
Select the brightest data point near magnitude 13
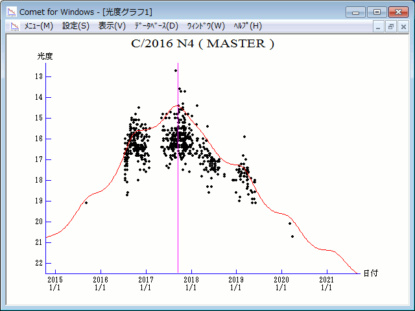point(176,71)
